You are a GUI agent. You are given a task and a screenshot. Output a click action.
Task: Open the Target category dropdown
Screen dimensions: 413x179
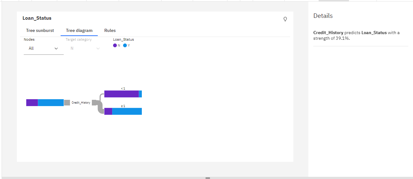(83, 49)
